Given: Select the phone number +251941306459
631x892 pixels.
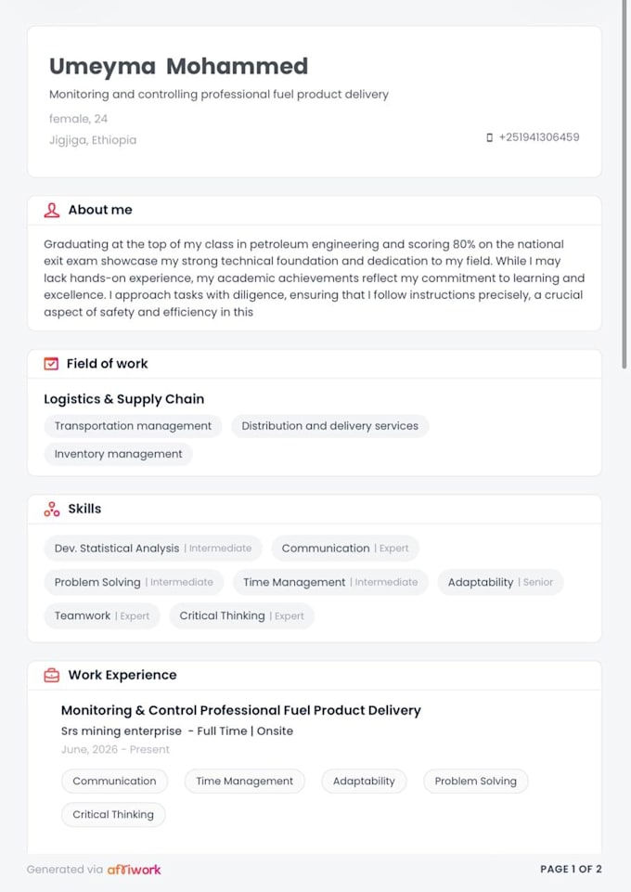Looking at the screenshot, I should tap(539, 137).
